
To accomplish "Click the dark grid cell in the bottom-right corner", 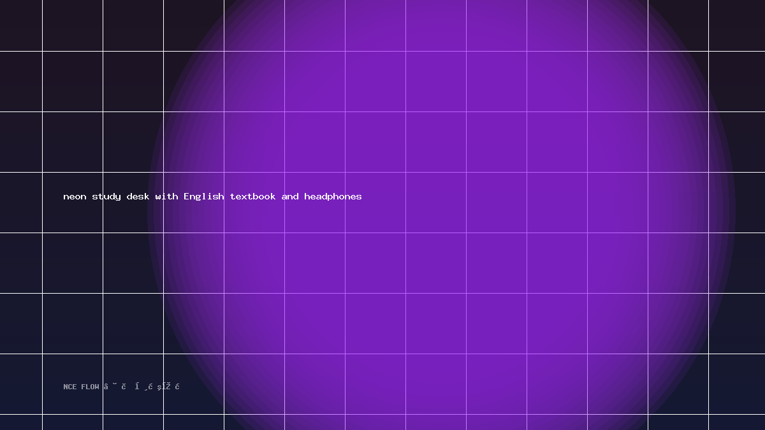I will (x=737, y=422).
